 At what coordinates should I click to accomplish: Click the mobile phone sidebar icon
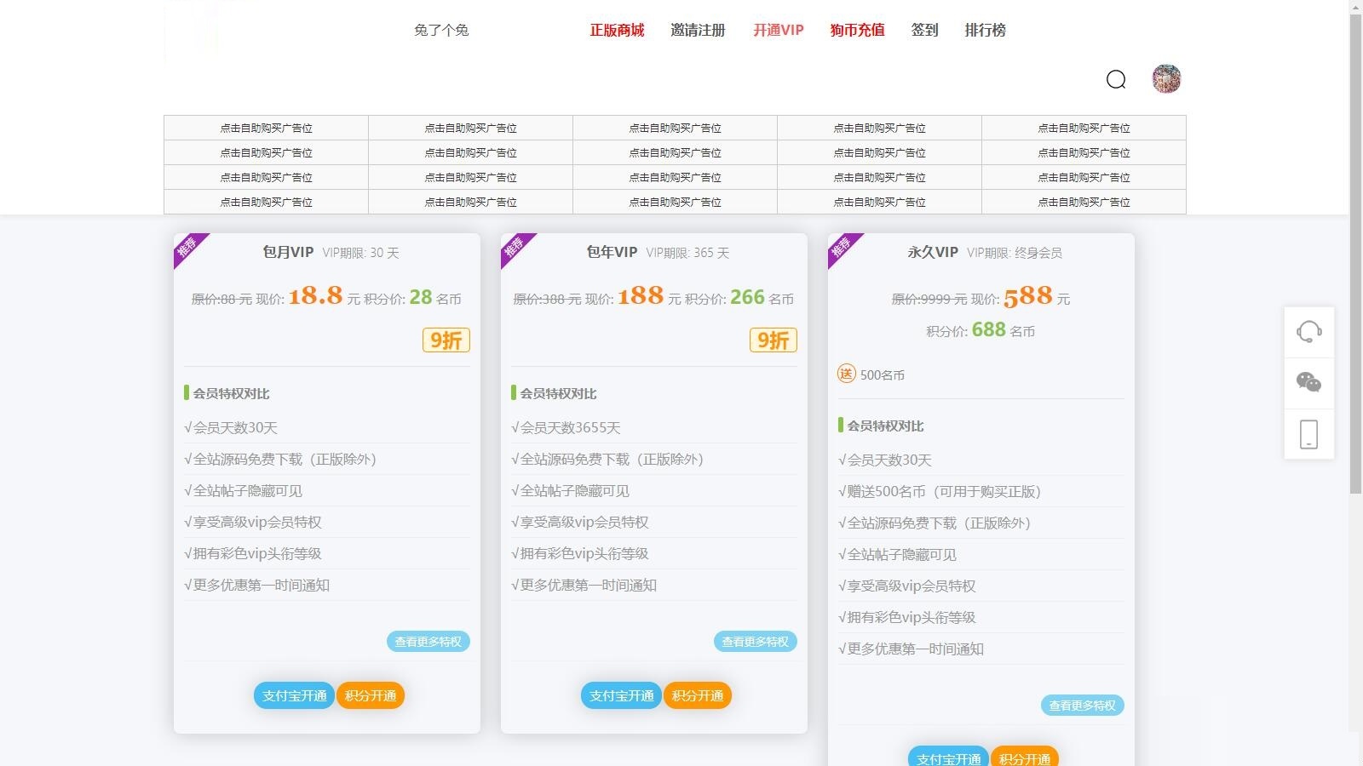1308,434
